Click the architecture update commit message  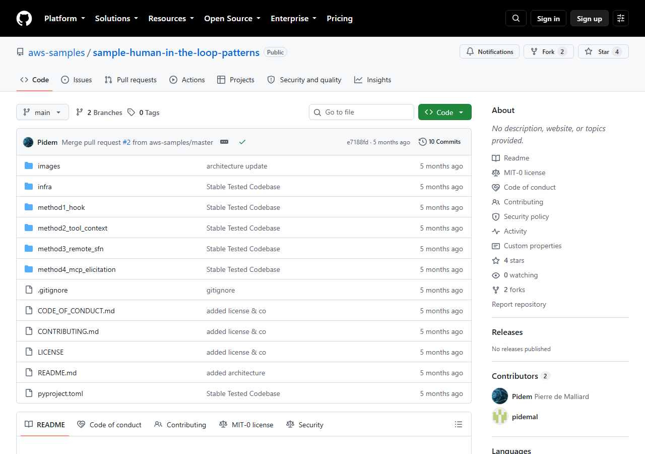[237, 166]
